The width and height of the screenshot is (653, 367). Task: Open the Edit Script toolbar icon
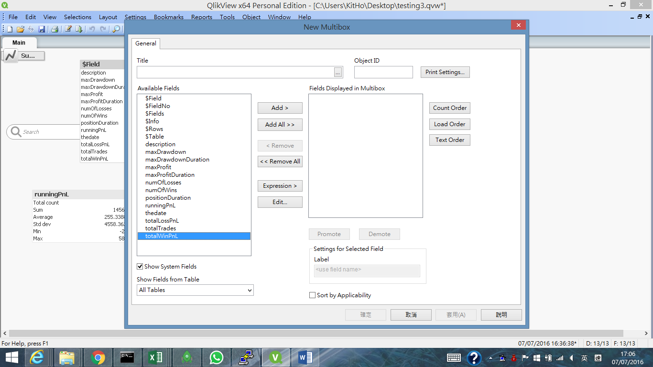click(x=68, y=29)
